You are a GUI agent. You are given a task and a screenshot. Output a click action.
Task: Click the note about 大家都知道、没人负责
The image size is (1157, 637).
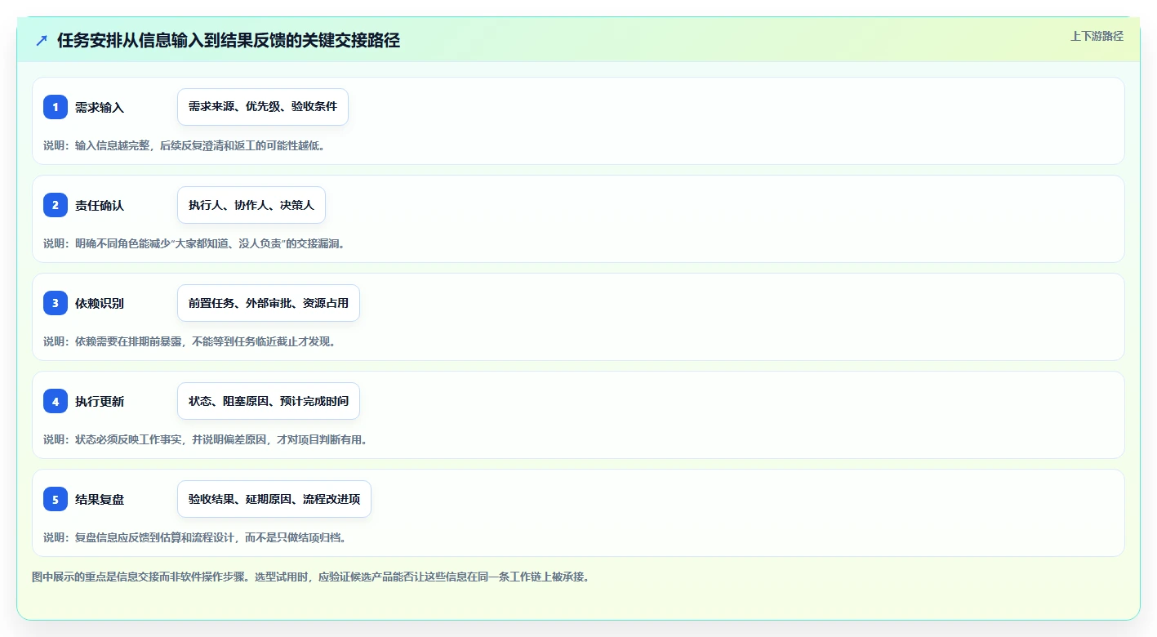[194, 243]
